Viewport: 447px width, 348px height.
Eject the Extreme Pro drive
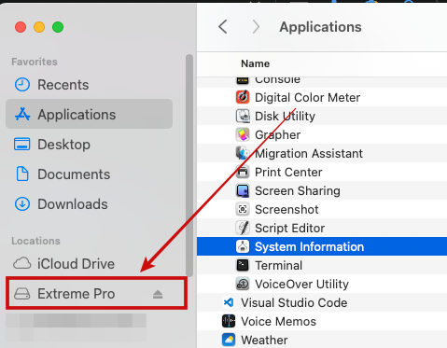coord(158,294)
